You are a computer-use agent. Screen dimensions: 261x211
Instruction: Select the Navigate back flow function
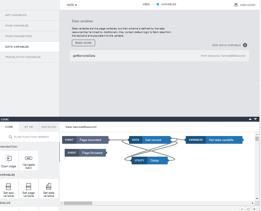pos(29,161)
